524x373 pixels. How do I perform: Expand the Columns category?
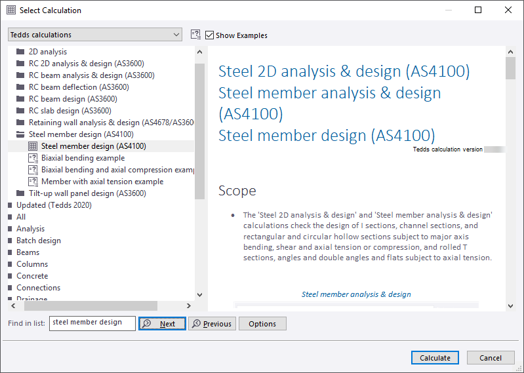(10, 264)
